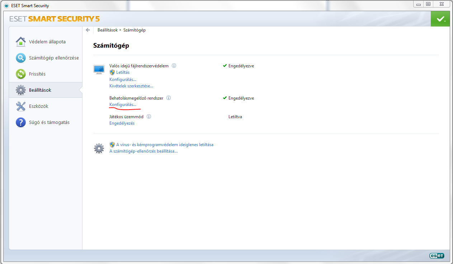
Task: Click the Letiltás link for real-time protection
Action: pos(123,72)
